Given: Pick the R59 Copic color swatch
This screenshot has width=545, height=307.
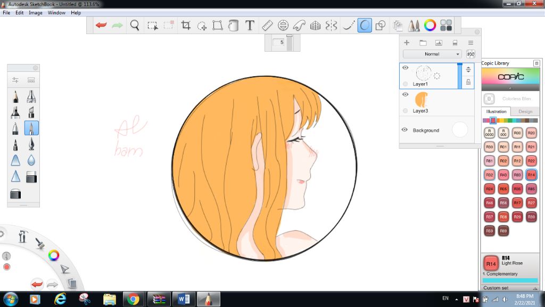Looking at the screenshot, I should (x=490, y=230).
